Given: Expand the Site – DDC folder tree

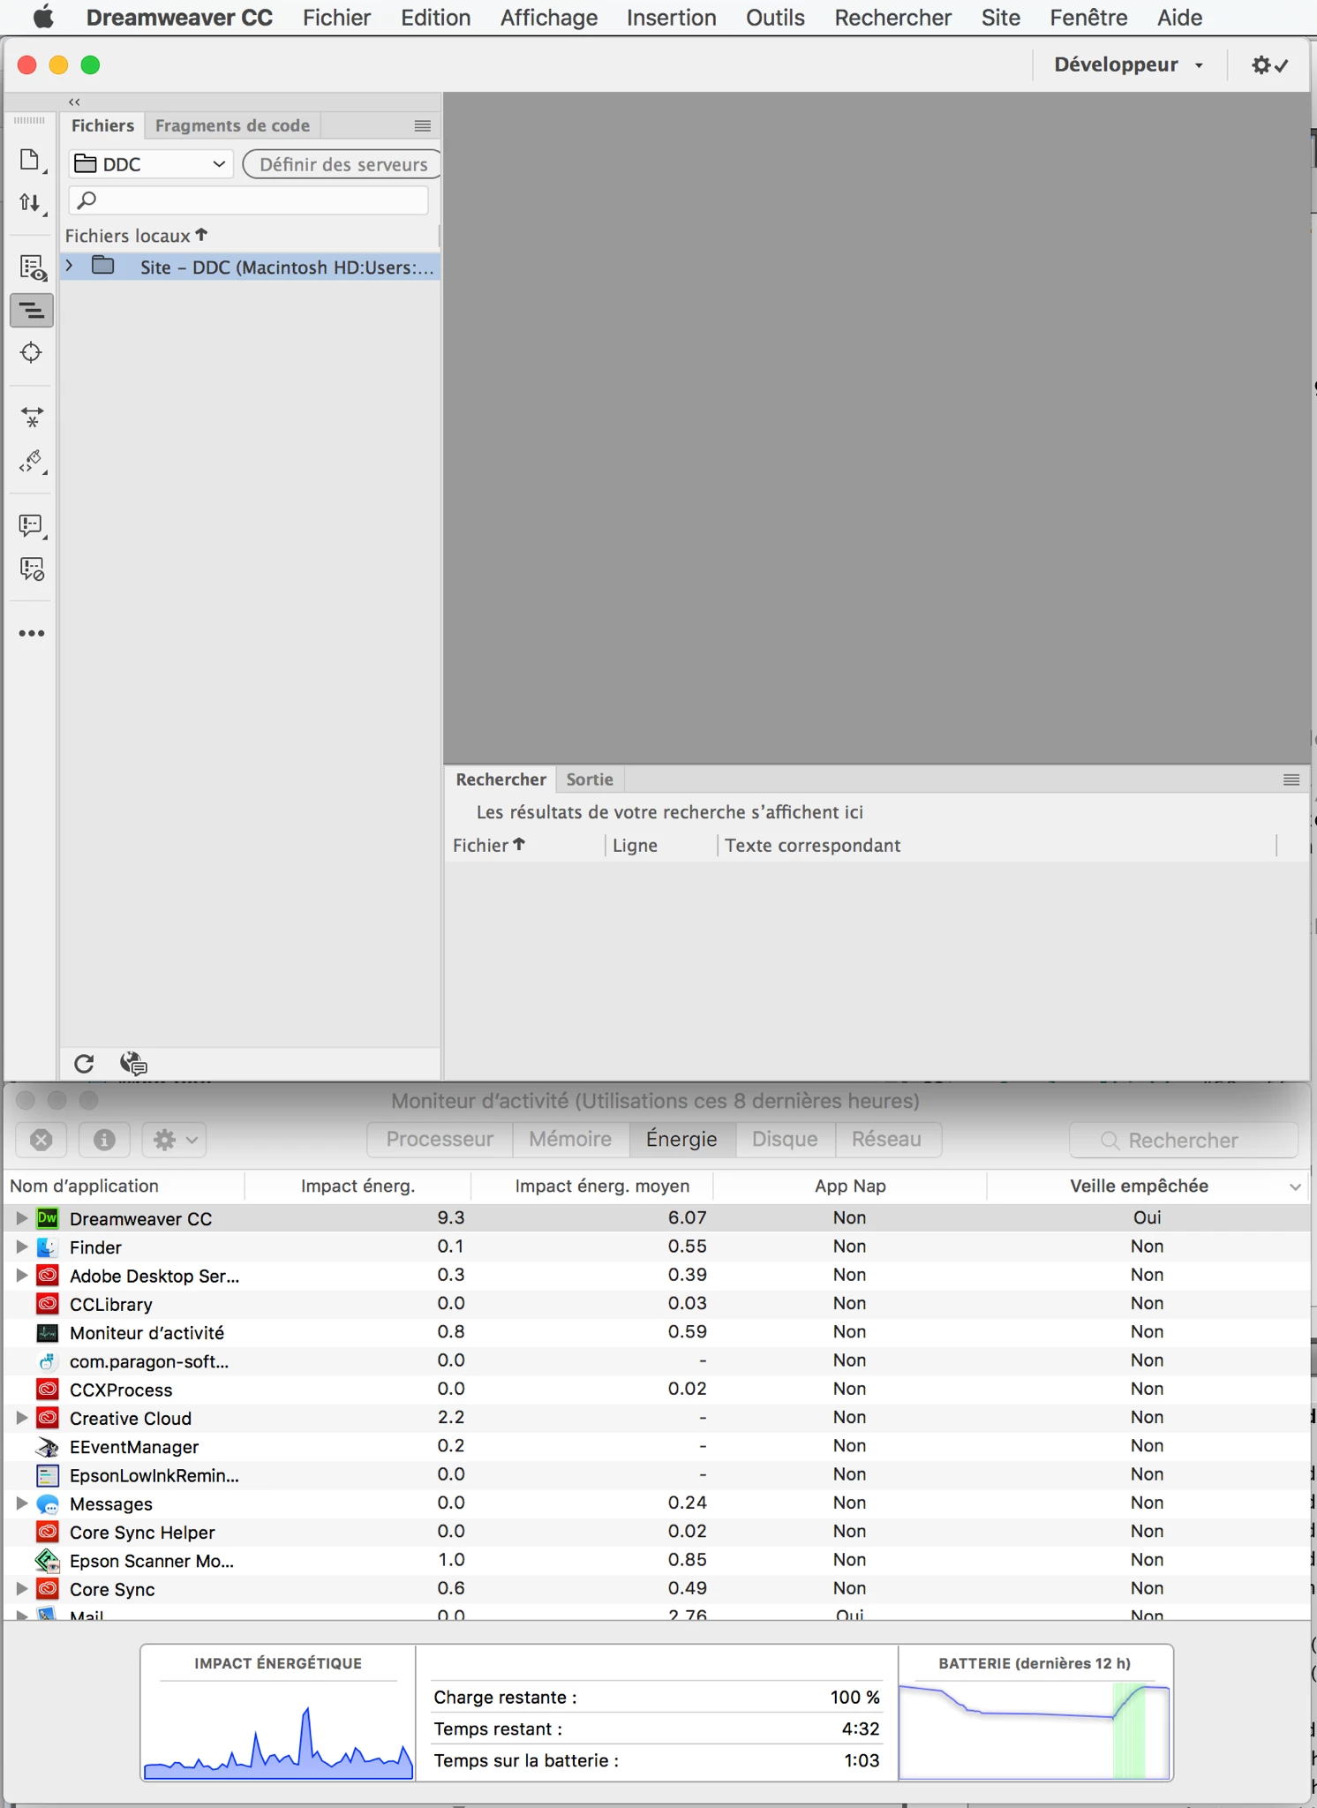Looking at the screenshot, I should 69,266.
